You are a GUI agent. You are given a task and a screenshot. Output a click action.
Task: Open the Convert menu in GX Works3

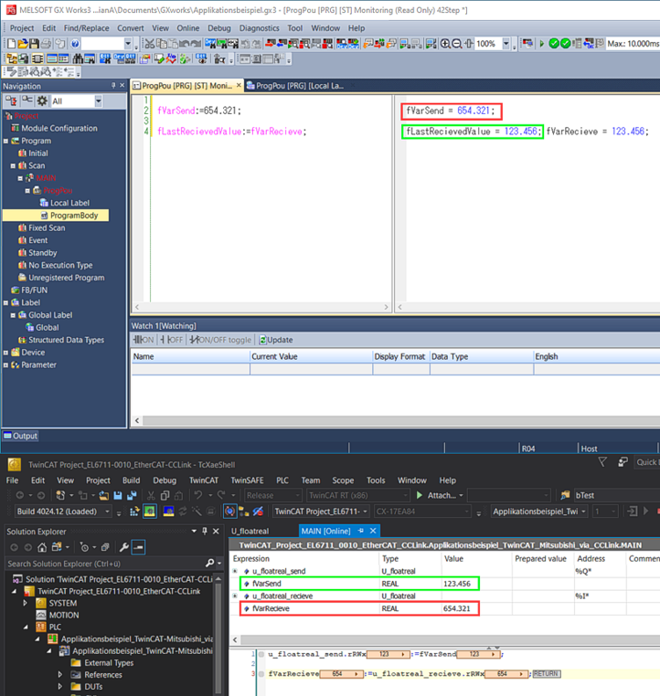(x=130, y=28)
